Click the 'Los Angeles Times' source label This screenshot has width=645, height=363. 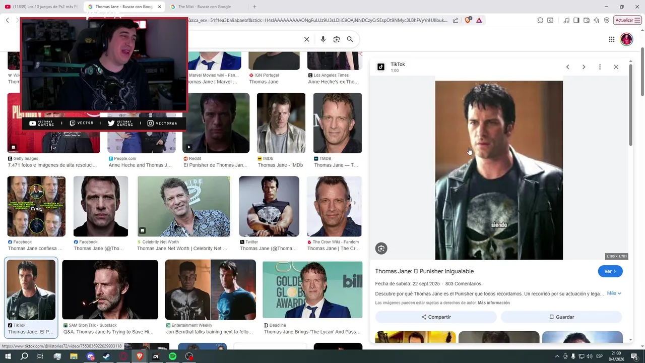coord(331,75)
